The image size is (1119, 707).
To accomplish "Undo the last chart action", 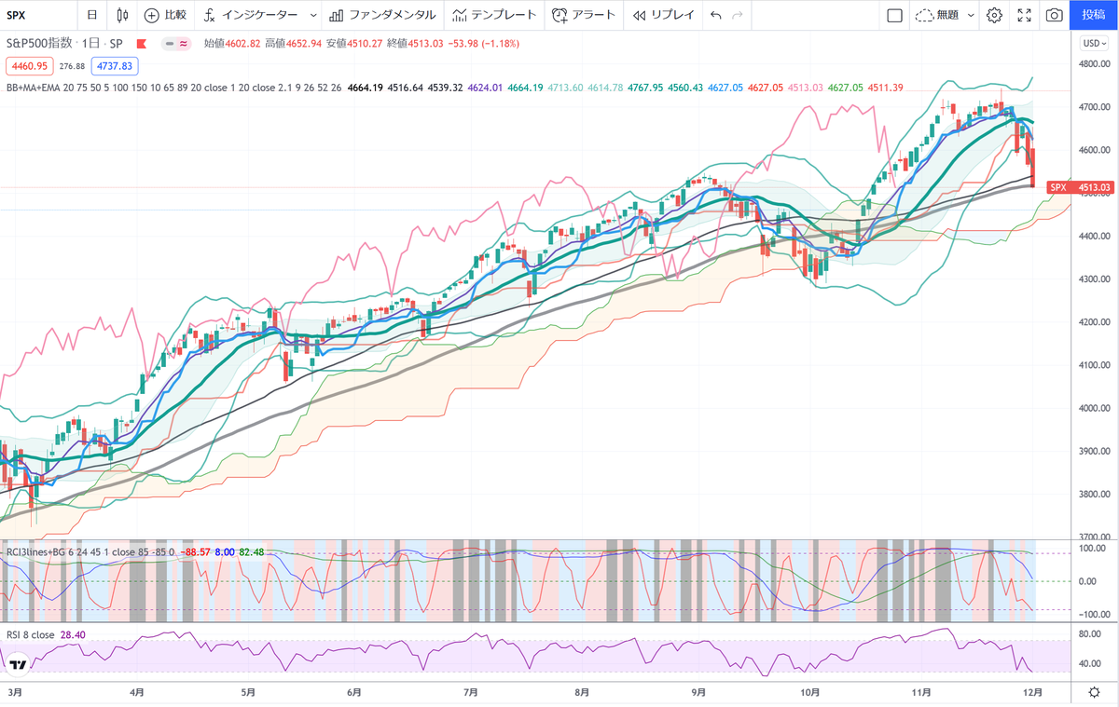I will point(715,15).
